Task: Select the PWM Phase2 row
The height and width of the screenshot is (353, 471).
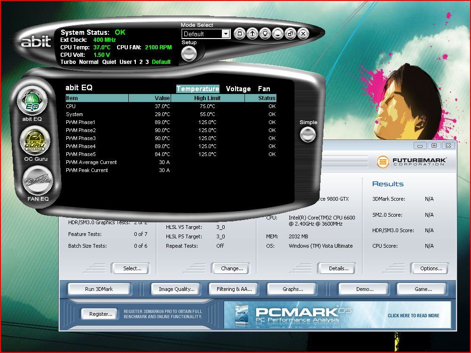Action: tap(171, 130)
